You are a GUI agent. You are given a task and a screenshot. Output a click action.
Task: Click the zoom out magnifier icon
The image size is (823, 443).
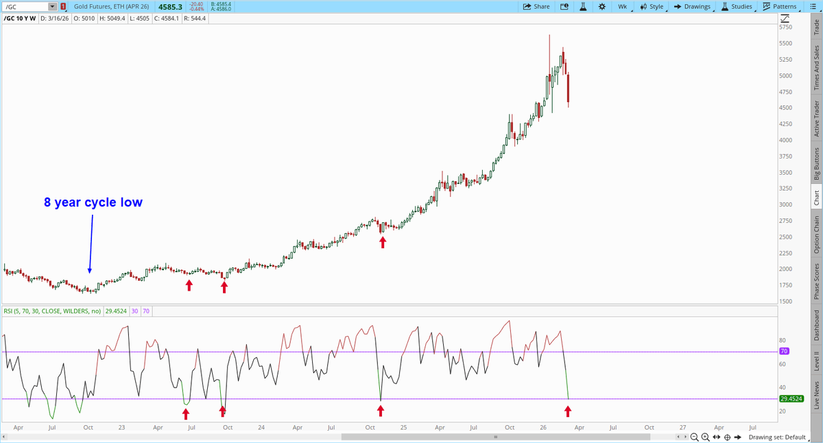tap(695, 438)
